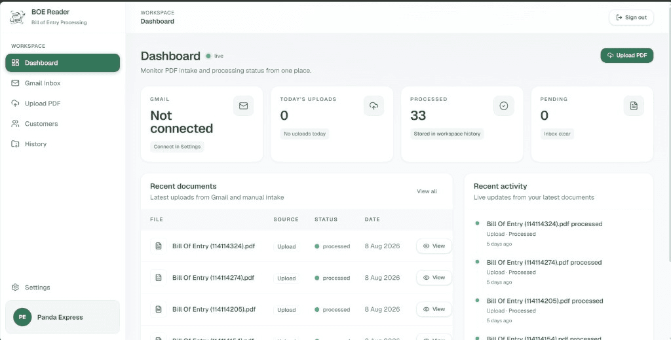Click the live status indicator
The width and height of the screenshot is (671, 340).
point(215,56)
